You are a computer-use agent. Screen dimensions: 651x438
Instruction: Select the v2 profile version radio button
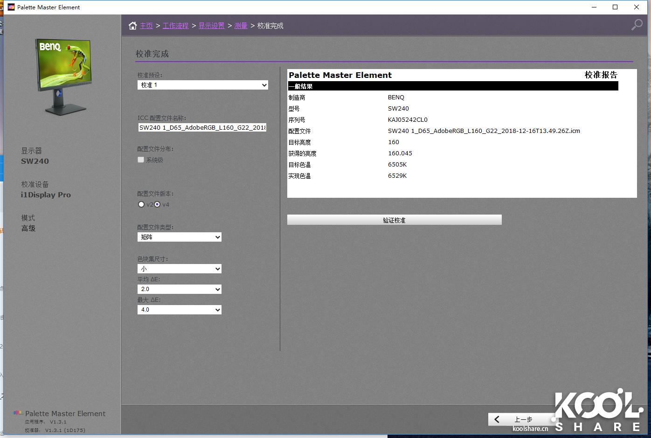[141, 204]
